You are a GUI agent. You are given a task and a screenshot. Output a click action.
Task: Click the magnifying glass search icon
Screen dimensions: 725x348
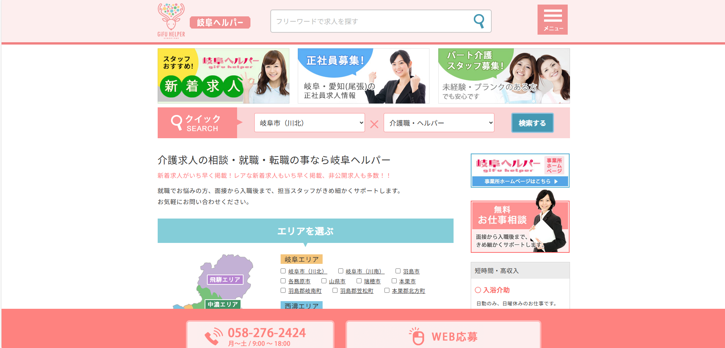(479, 21)
